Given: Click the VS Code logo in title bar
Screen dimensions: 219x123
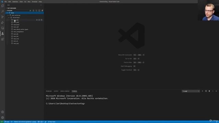Looking at the screenshot, I should 2,2.
